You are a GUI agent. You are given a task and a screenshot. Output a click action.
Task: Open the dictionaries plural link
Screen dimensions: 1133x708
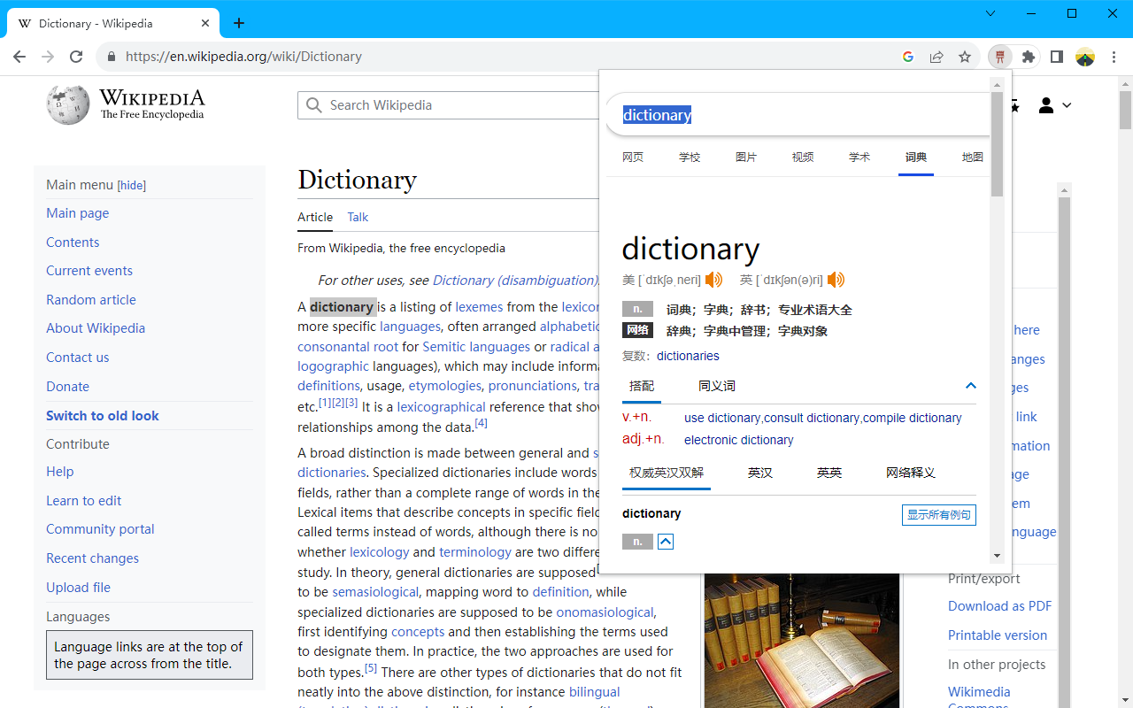pos(688,356)
